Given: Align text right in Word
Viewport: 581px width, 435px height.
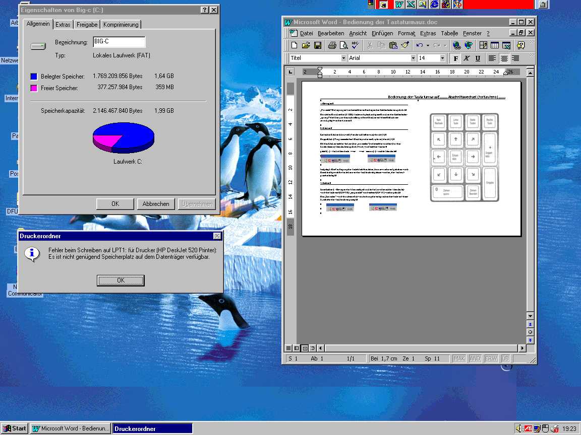Looking at the screenshot, I should 515,58.
